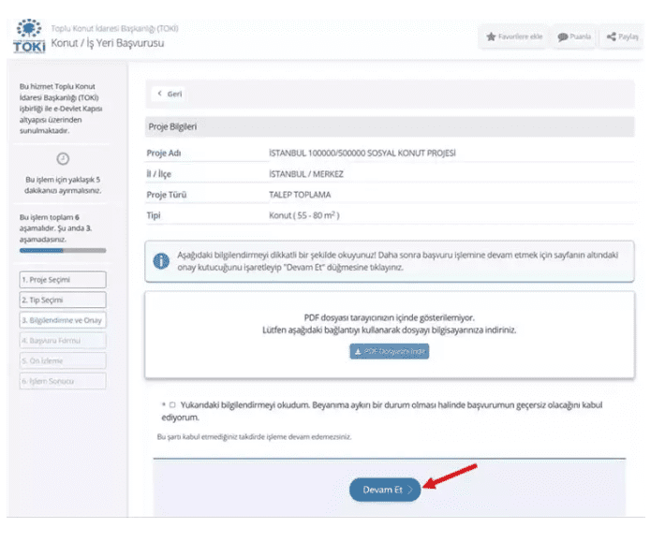Image resolution: width=665 pixels, height=542 pixels.
Task: Click the Puanla speech bubble button
Action: point(574,37)
